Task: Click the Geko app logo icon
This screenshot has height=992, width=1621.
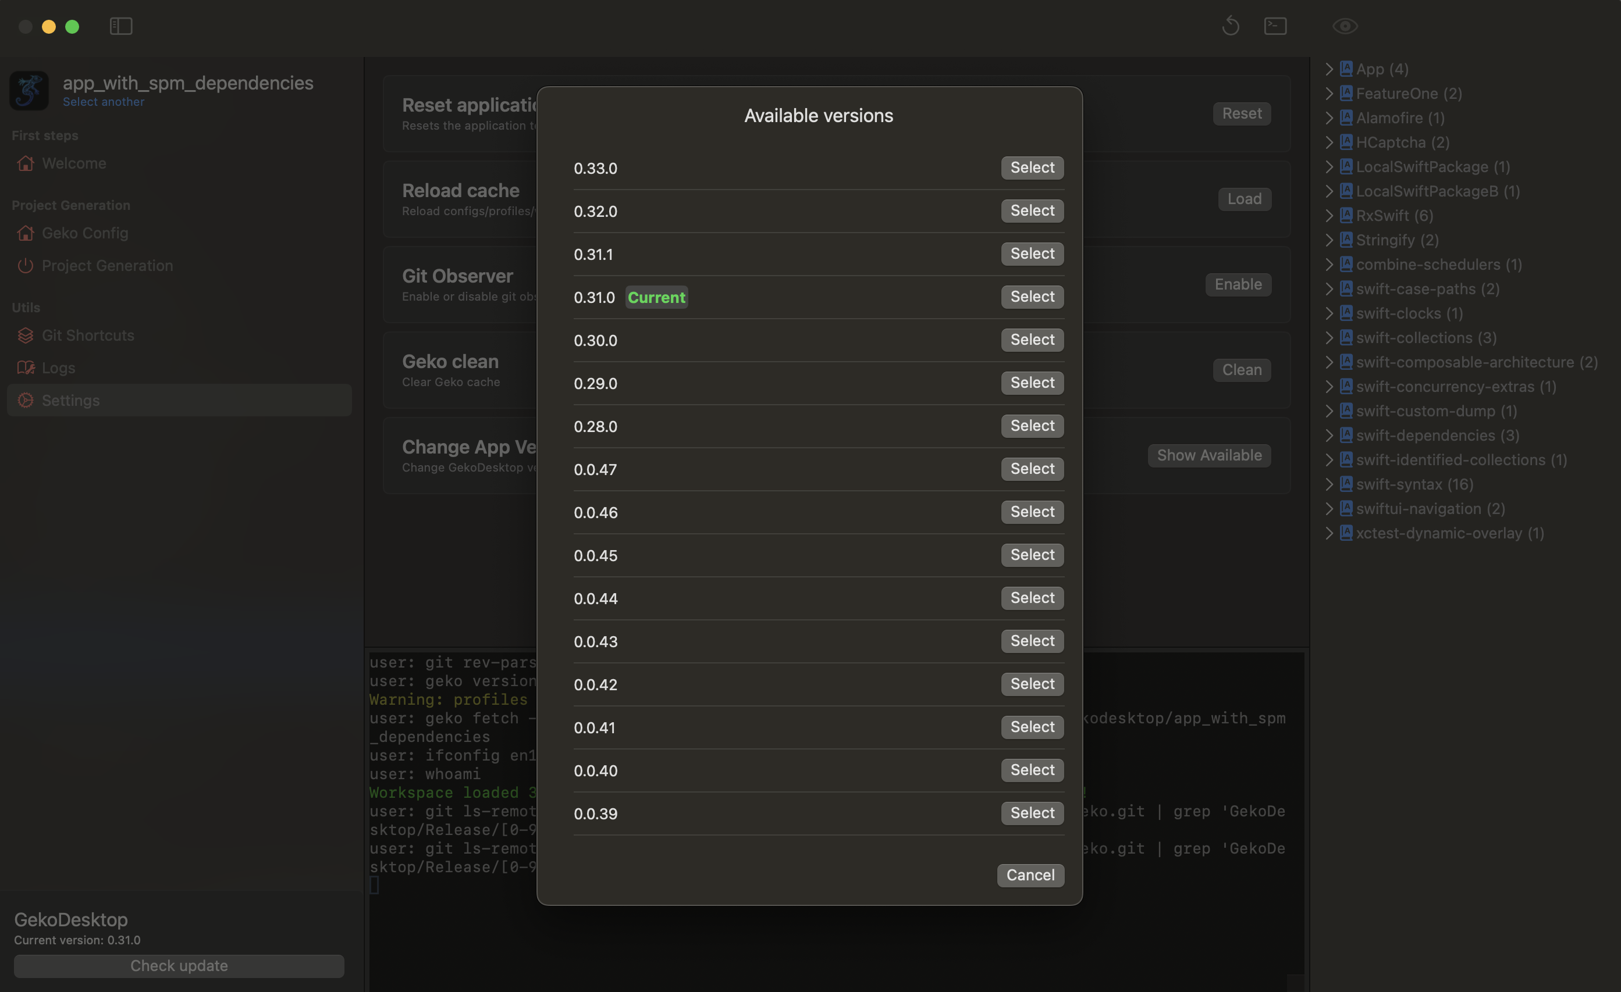Action: click(x=29, y=91)
